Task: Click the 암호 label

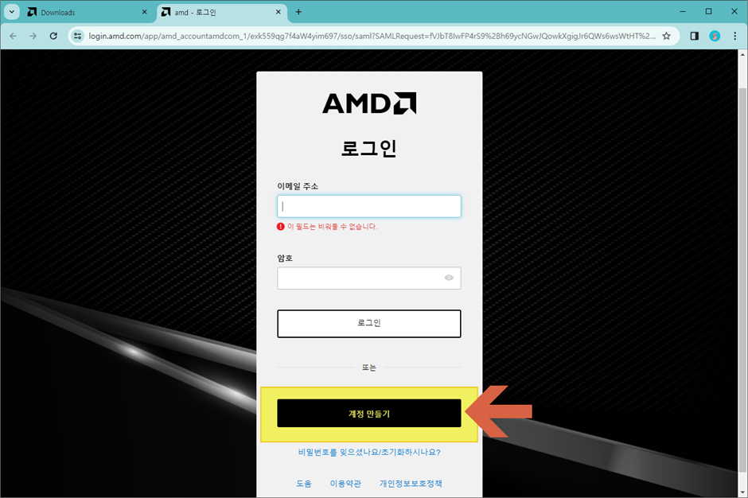Action: [285, 258]
